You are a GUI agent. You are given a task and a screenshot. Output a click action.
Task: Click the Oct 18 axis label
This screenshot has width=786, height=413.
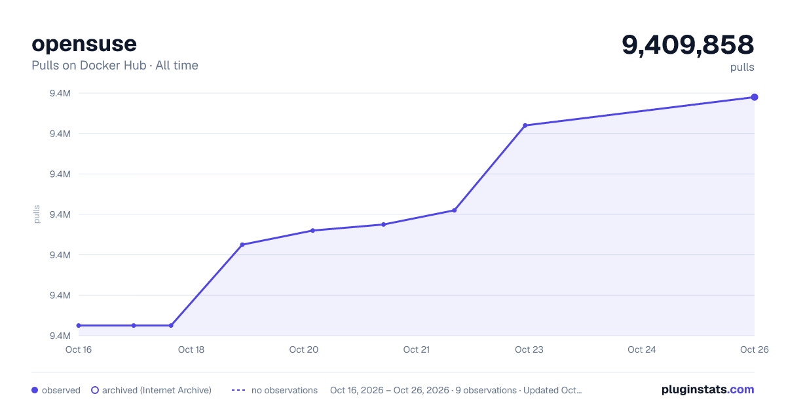pyautogui.click(x=191, y=349)
